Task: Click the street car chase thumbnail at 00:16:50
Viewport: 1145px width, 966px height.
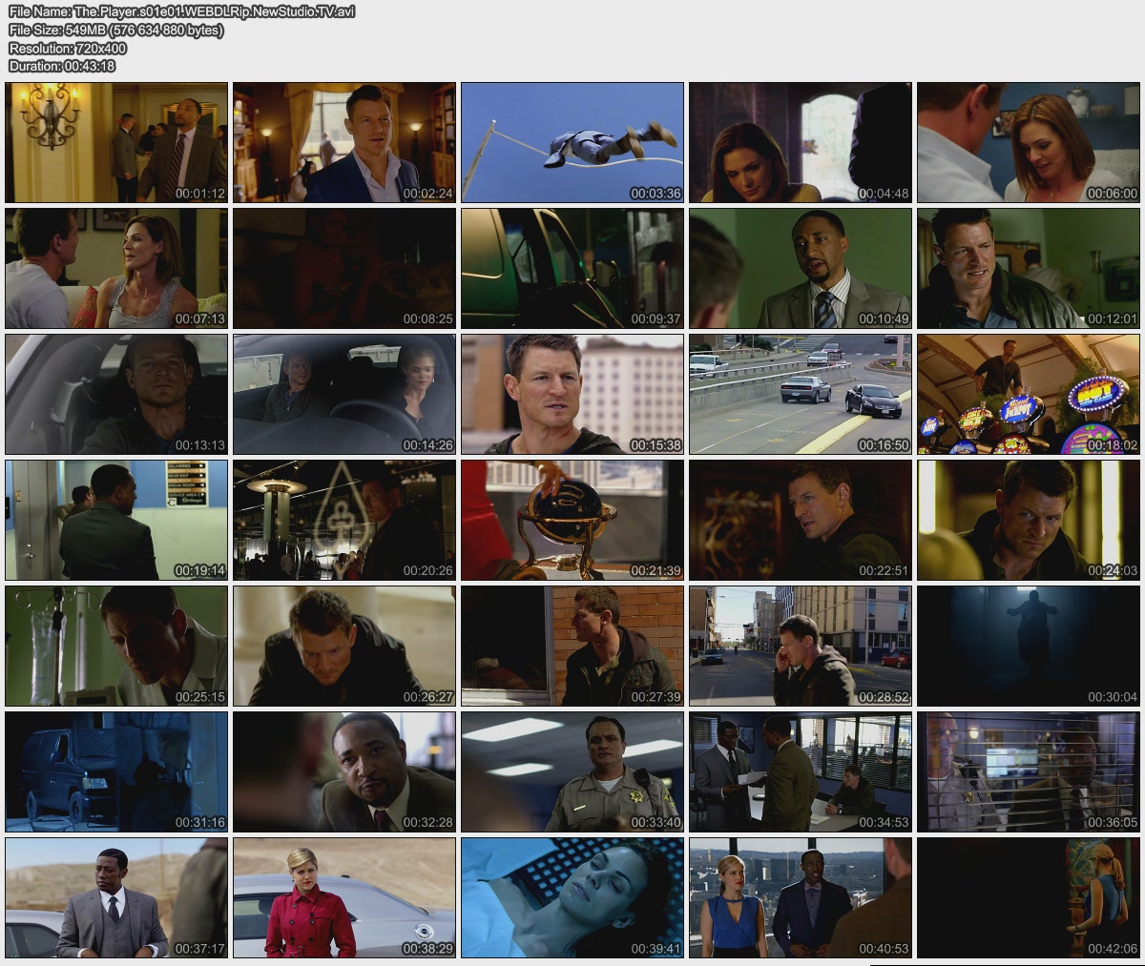Action: 801,394
